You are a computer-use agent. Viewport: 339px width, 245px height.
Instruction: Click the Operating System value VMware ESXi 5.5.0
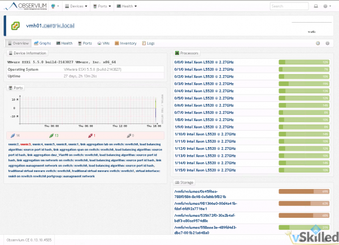tap(92, 70)
